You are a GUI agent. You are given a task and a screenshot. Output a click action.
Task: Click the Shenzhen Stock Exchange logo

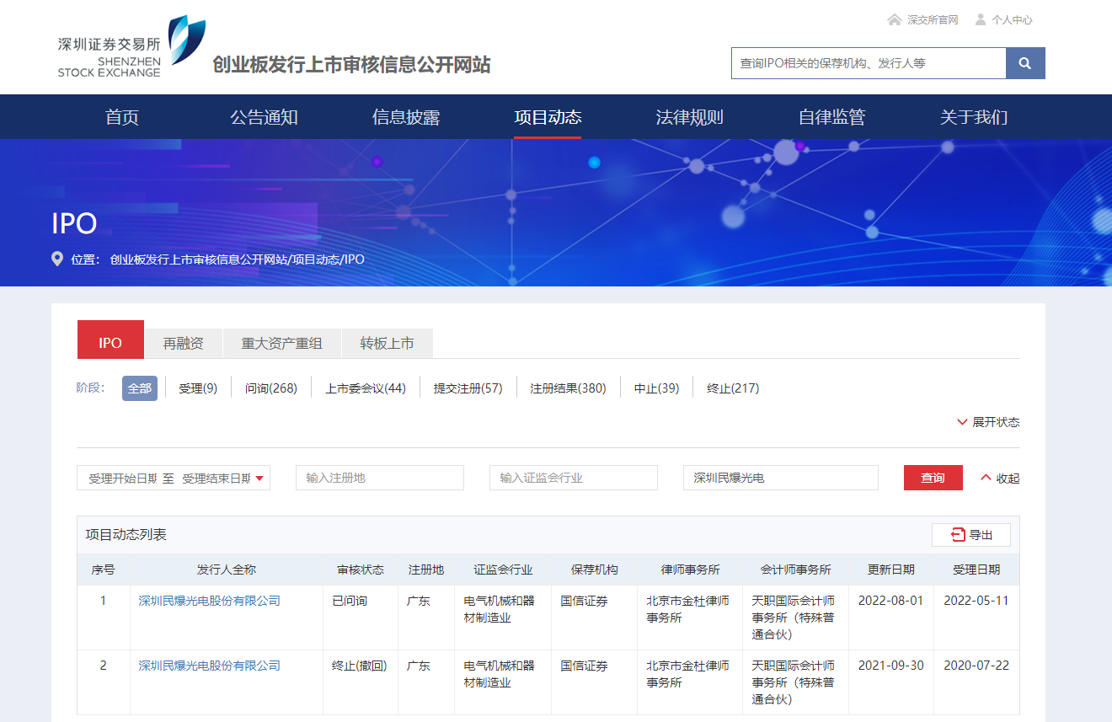pyautogui.click(x=132, y=47)
